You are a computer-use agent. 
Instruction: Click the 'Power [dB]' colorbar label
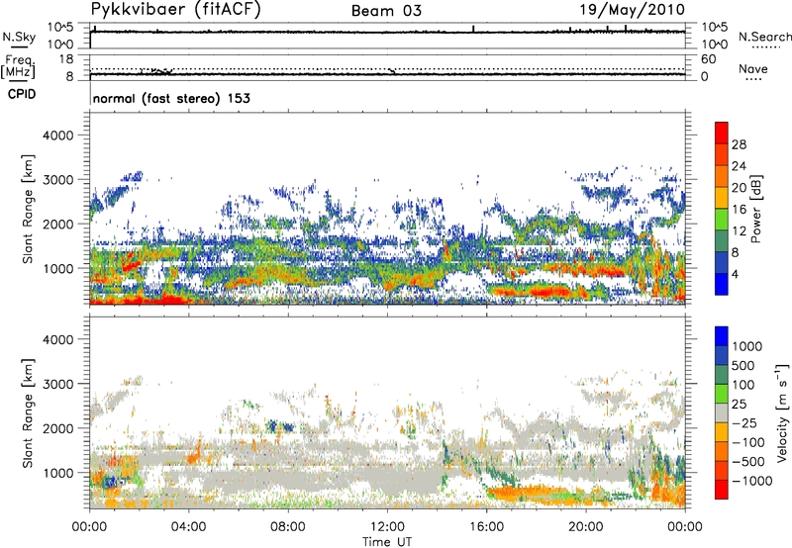pyautogui.click(x=756, y=209)
